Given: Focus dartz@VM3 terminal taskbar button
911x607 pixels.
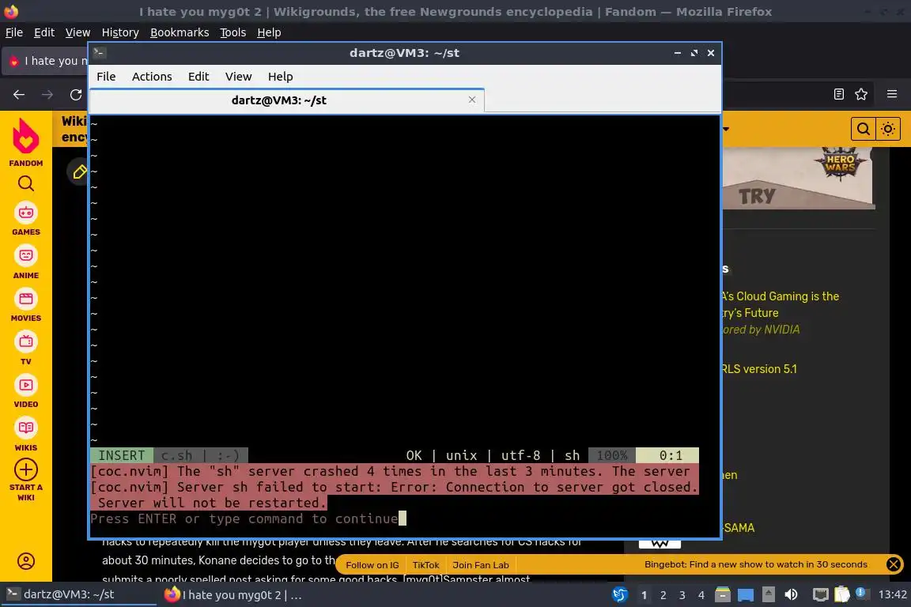Looking at the screenshot, I should [77, 594].
